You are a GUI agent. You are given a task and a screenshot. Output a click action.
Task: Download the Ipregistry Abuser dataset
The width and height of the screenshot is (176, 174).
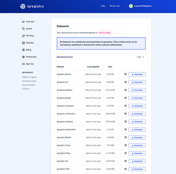click(137, 74)
